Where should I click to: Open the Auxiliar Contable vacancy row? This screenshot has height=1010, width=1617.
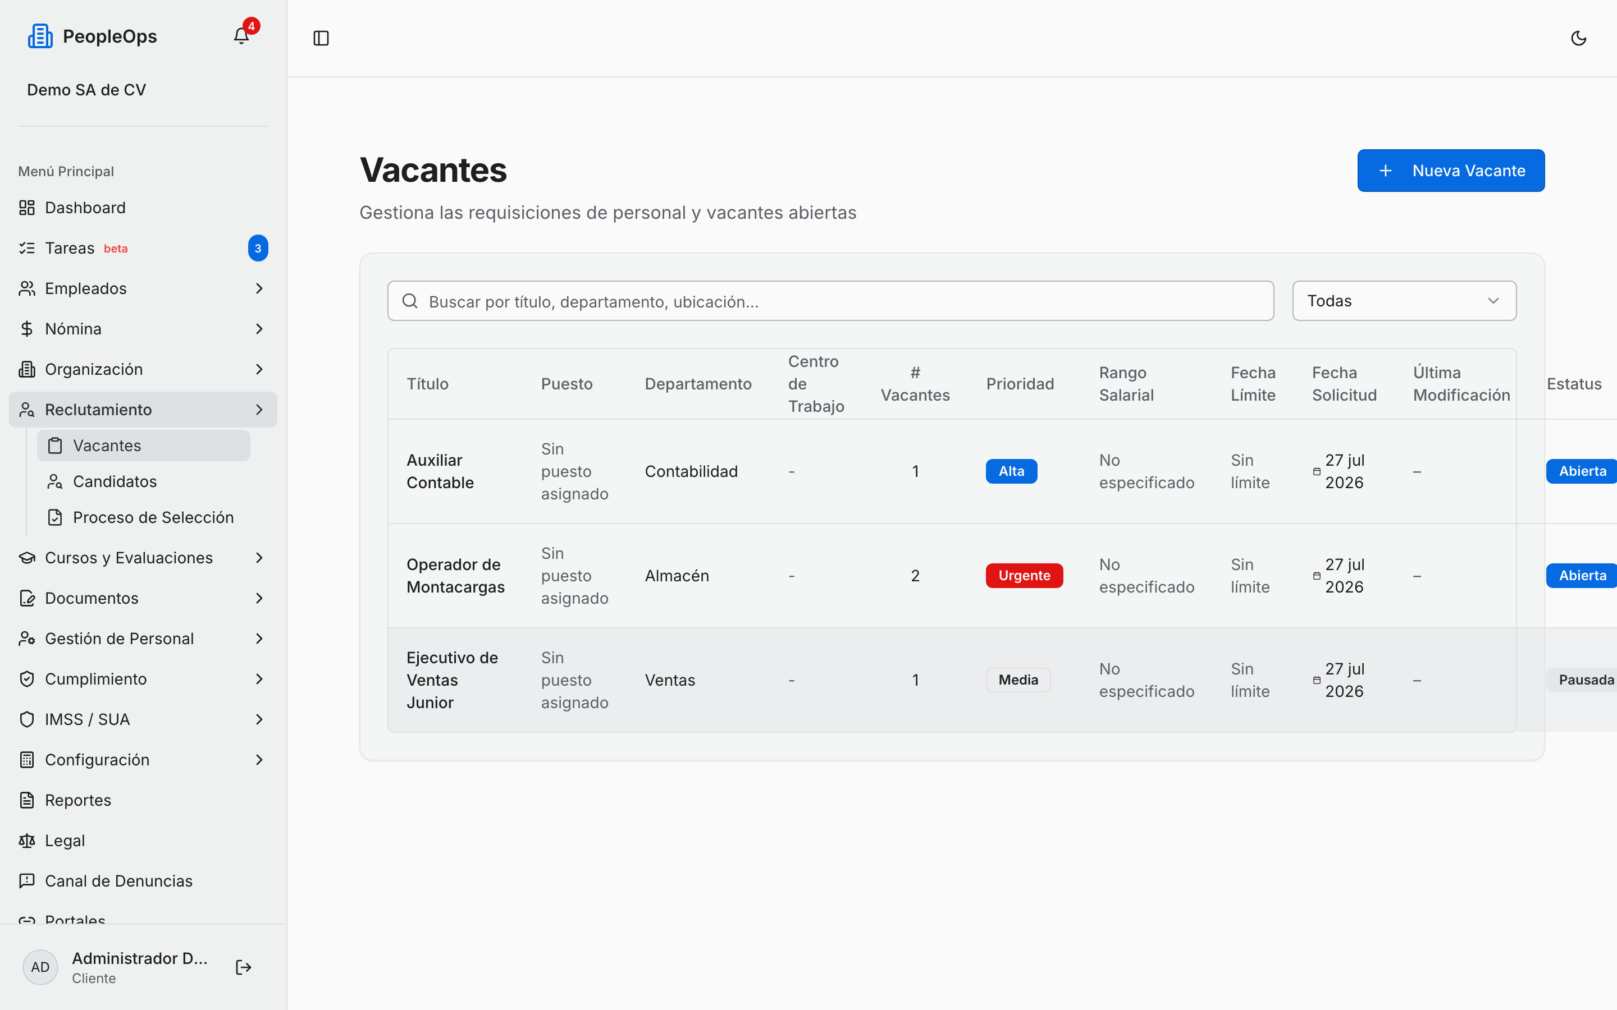(x=1002, y=471)
